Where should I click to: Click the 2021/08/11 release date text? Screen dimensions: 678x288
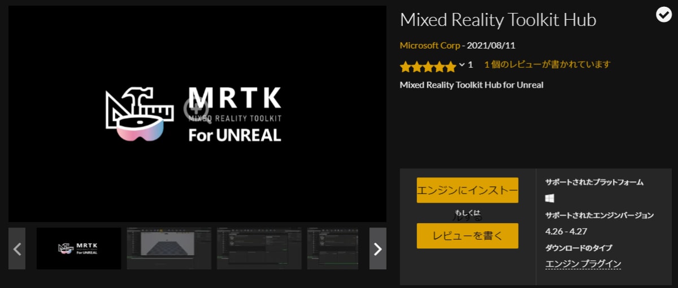pos(491,45)
